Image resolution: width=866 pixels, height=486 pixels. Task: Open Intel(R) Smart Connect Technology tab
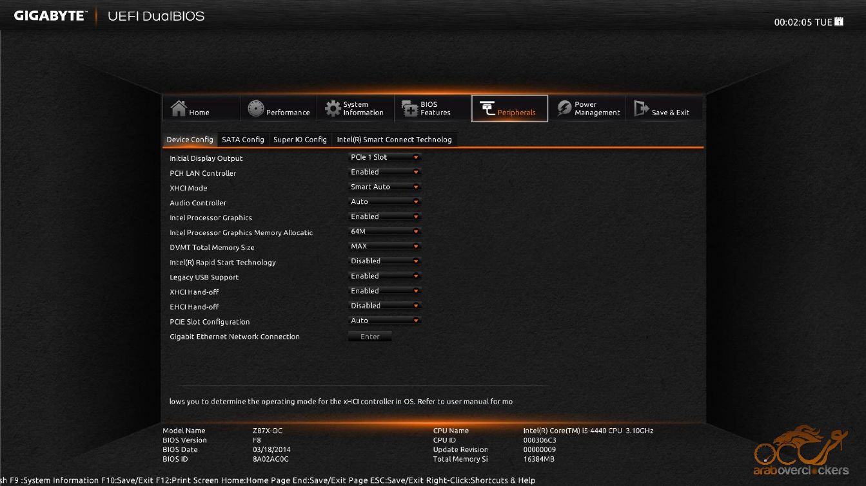[x=394, y=140]
